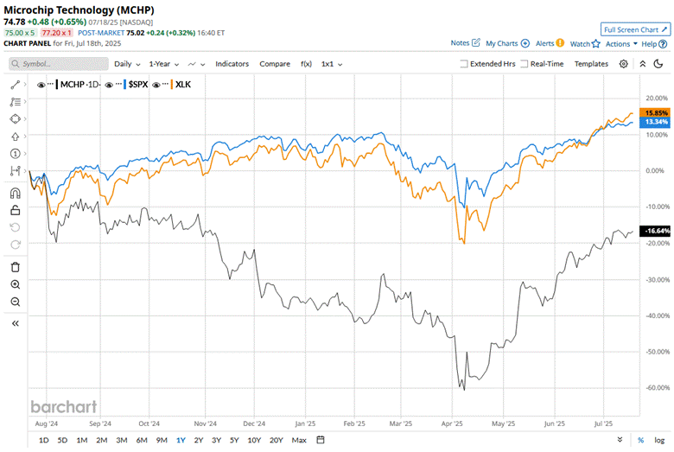The width and height of the screenshot is (674, 452).
Task: Open the Templates menu
Action: [x=591, y=64]
